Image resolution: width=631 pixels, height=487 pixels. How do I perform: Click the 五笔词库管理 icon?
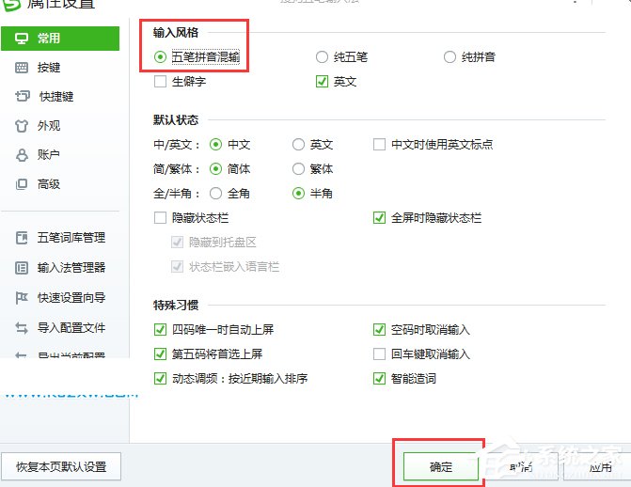click(x=22, y=238)
